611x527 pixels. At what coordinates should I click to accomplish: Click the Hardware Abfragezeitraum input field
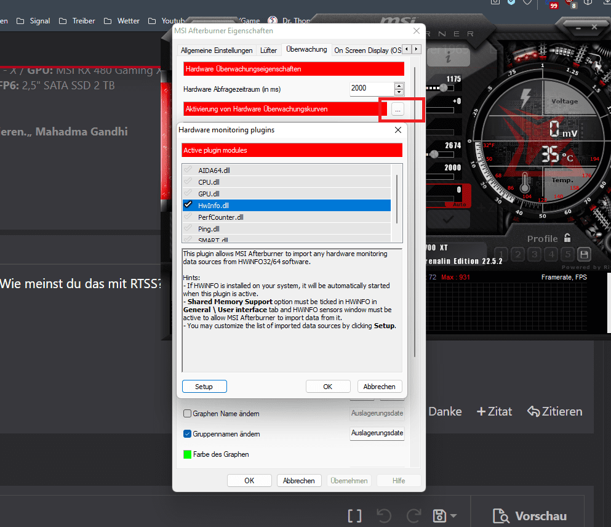(x=372, y=89)
